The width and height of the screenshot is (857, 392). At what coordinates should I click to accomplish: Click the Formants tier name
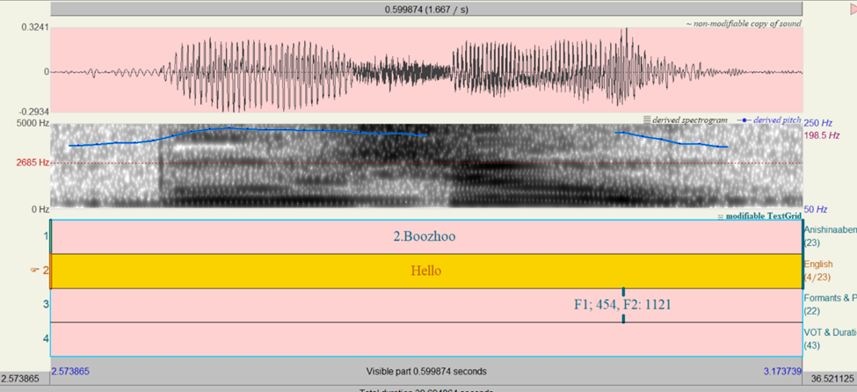pos(831,299)
